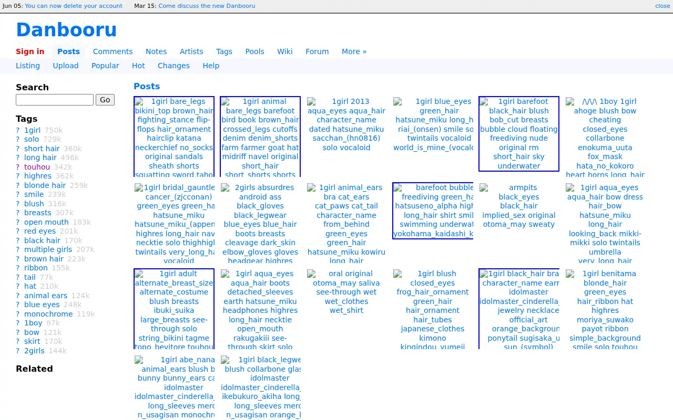Switch to the Posts menu item
This screenshot has height=420, width=673.
pyautogui.click(x=68, y=51)
